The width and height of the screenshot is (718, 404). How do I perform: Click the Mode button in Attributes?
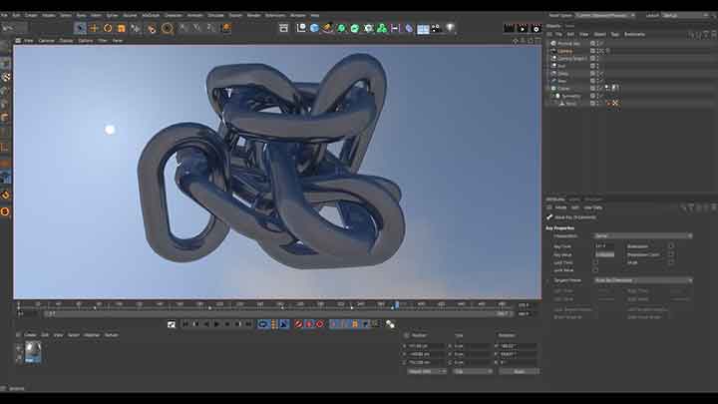560,207
